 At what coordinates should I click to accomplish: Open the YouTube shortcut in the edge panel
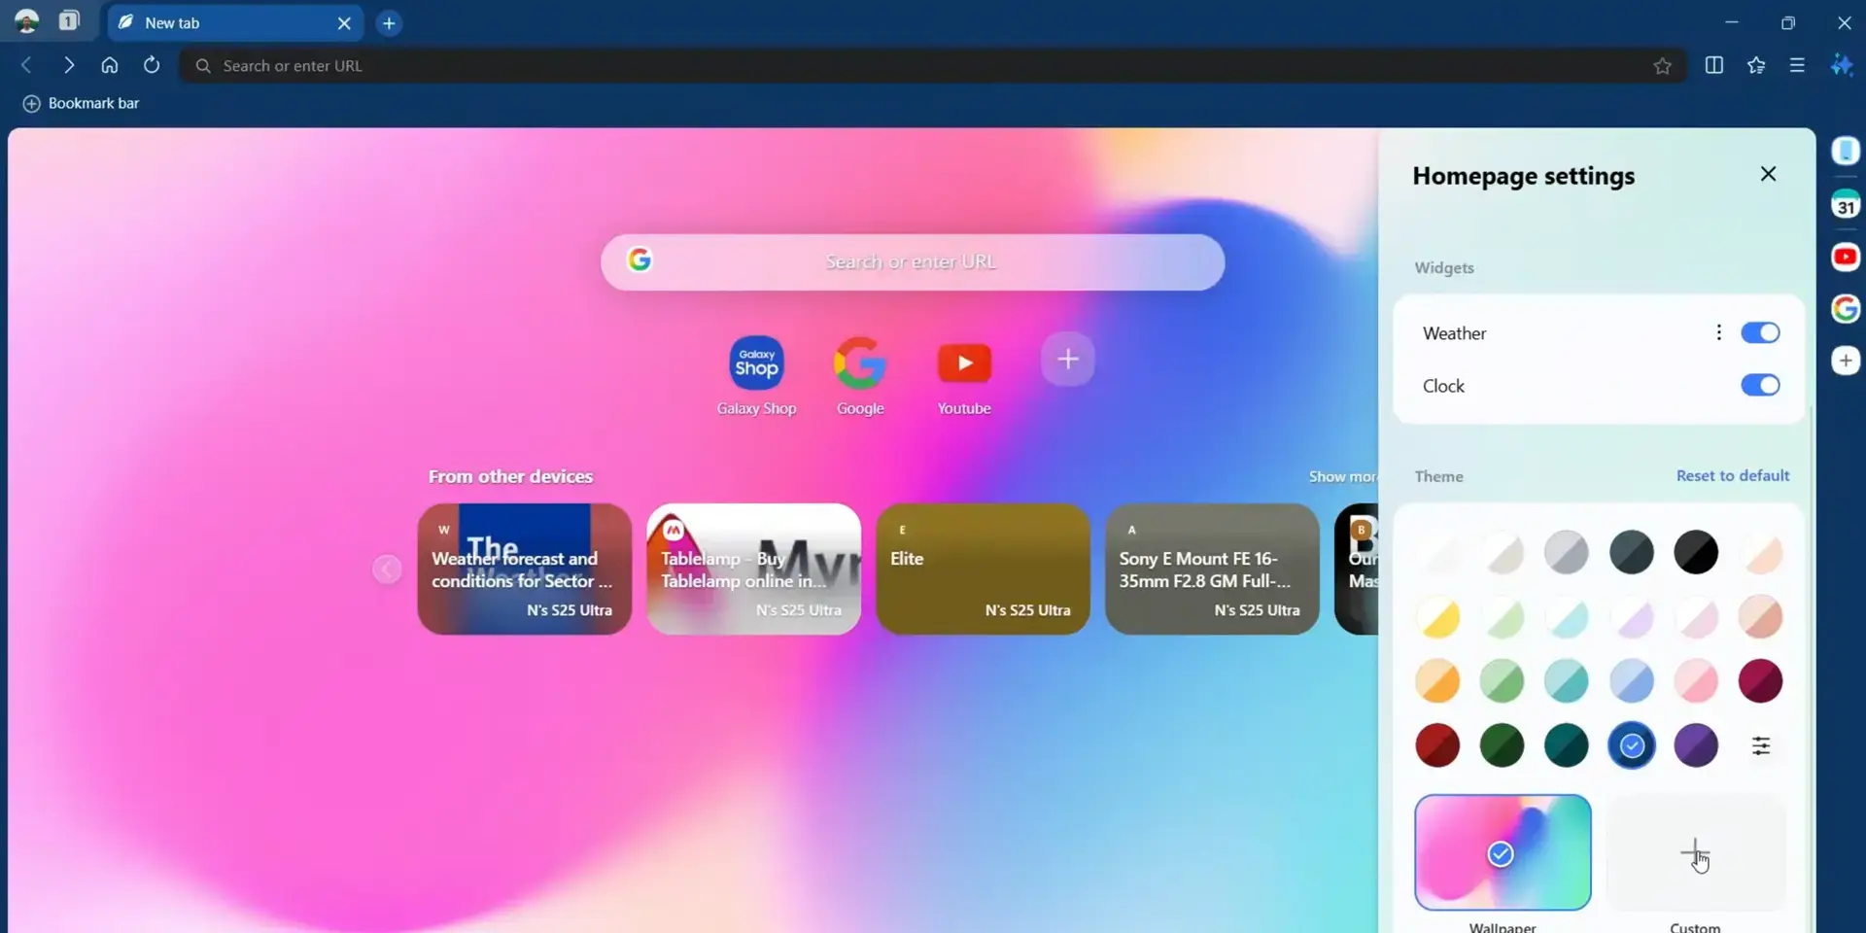coord(1846,257)
